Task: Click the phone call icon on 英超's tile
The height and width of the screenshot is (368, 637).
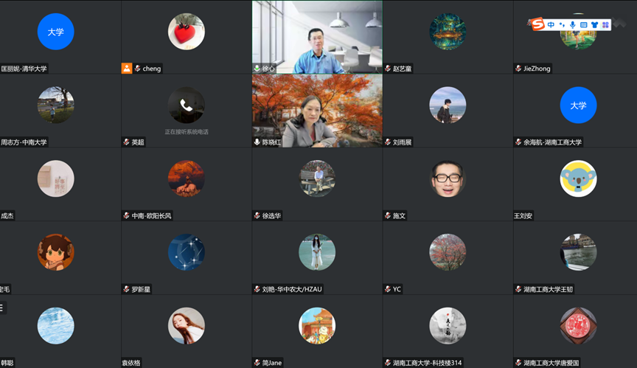Action: [x=186, y=105]
